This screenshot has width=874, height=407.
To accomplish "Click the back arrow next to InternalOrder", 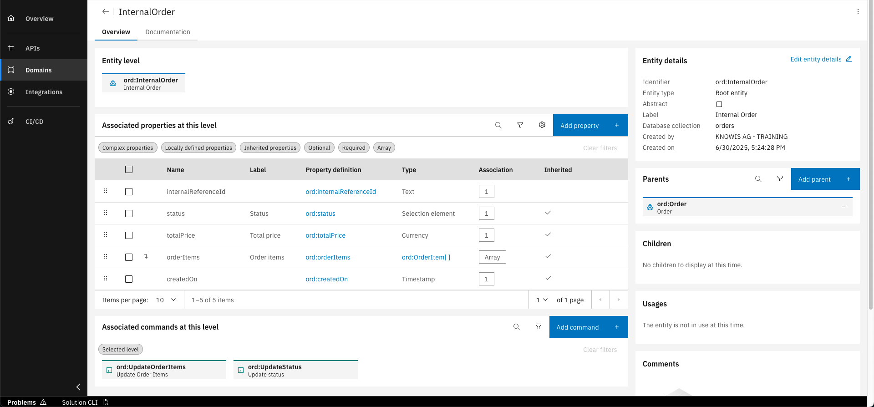I will [106, 12].
